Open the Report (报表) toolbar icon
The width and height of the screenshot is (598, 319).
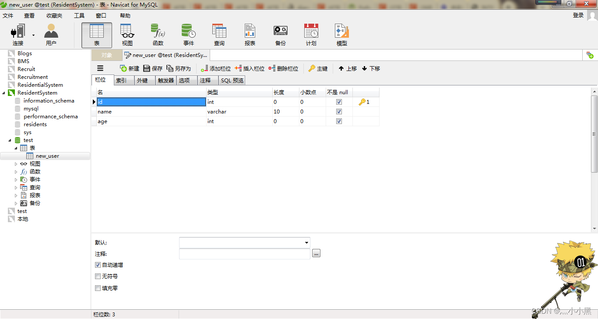(x=250, y=35)
